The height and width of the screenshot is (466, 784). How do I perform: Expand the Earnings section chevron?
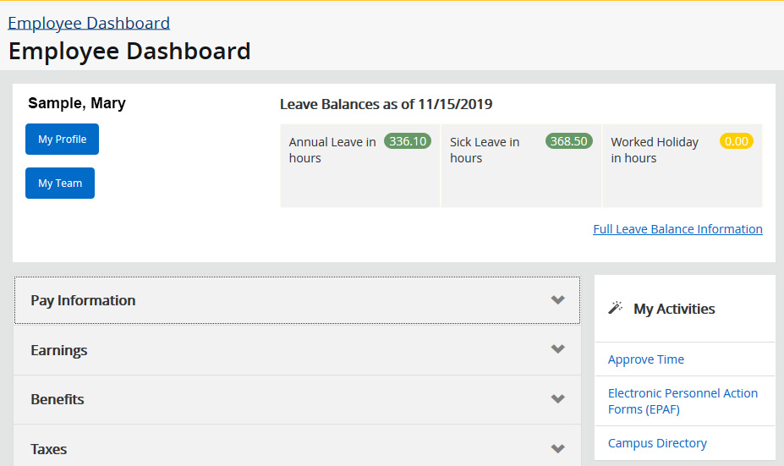click(557, 349)
